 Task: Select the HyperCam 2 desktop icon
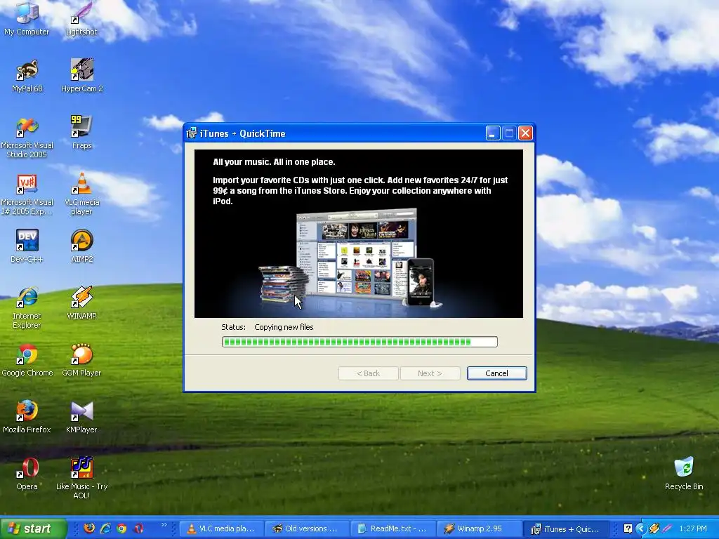click(81, 76)
